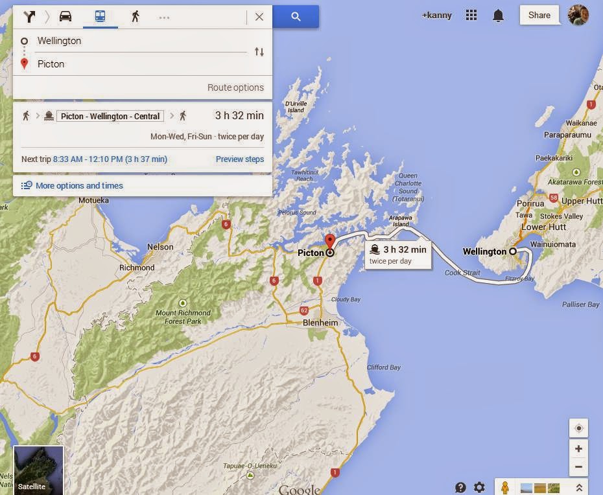Open more travel modes ellipsis
This screenshot has height=495, width=603.
tap(164, 17)
